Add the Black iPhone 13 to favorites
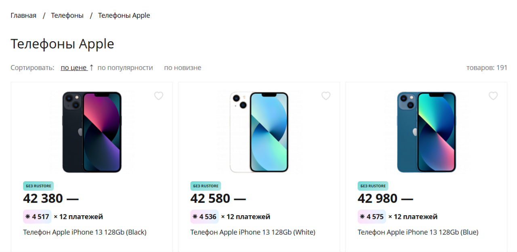The image size is (517, 252). click(159, 96)
